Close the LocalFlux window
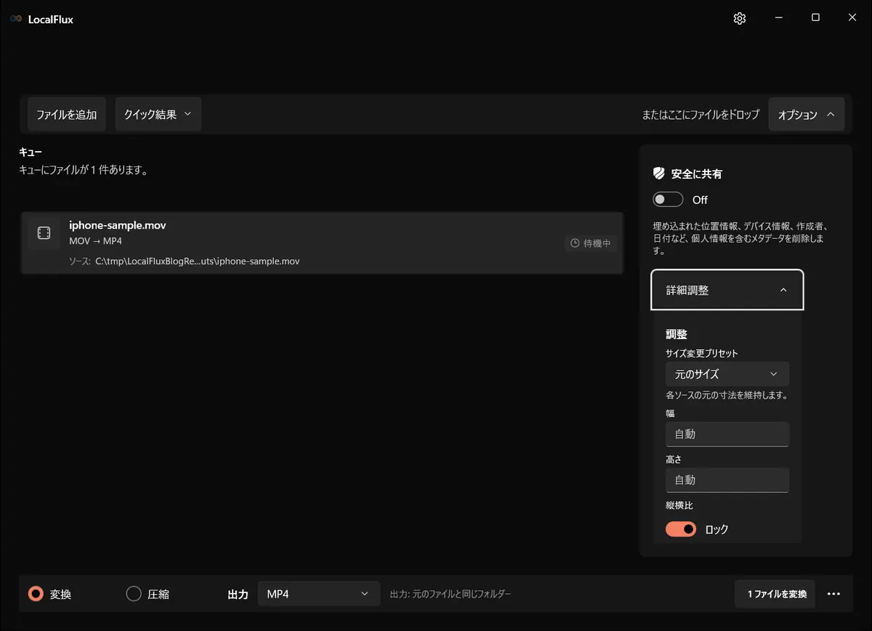Viewport: 872px width, 631px height. click(x=852, y=18)
